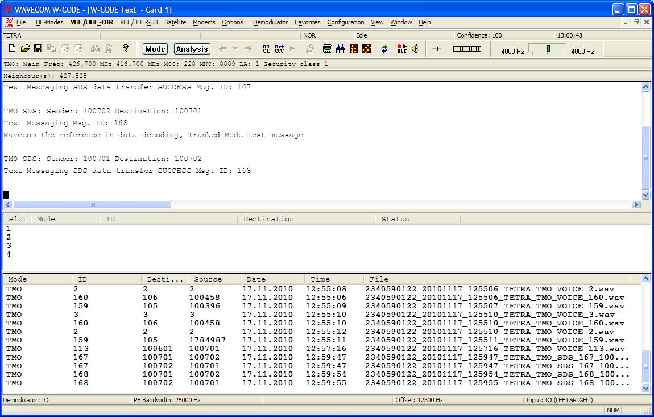Select the row with time 12:59:55

322,383
